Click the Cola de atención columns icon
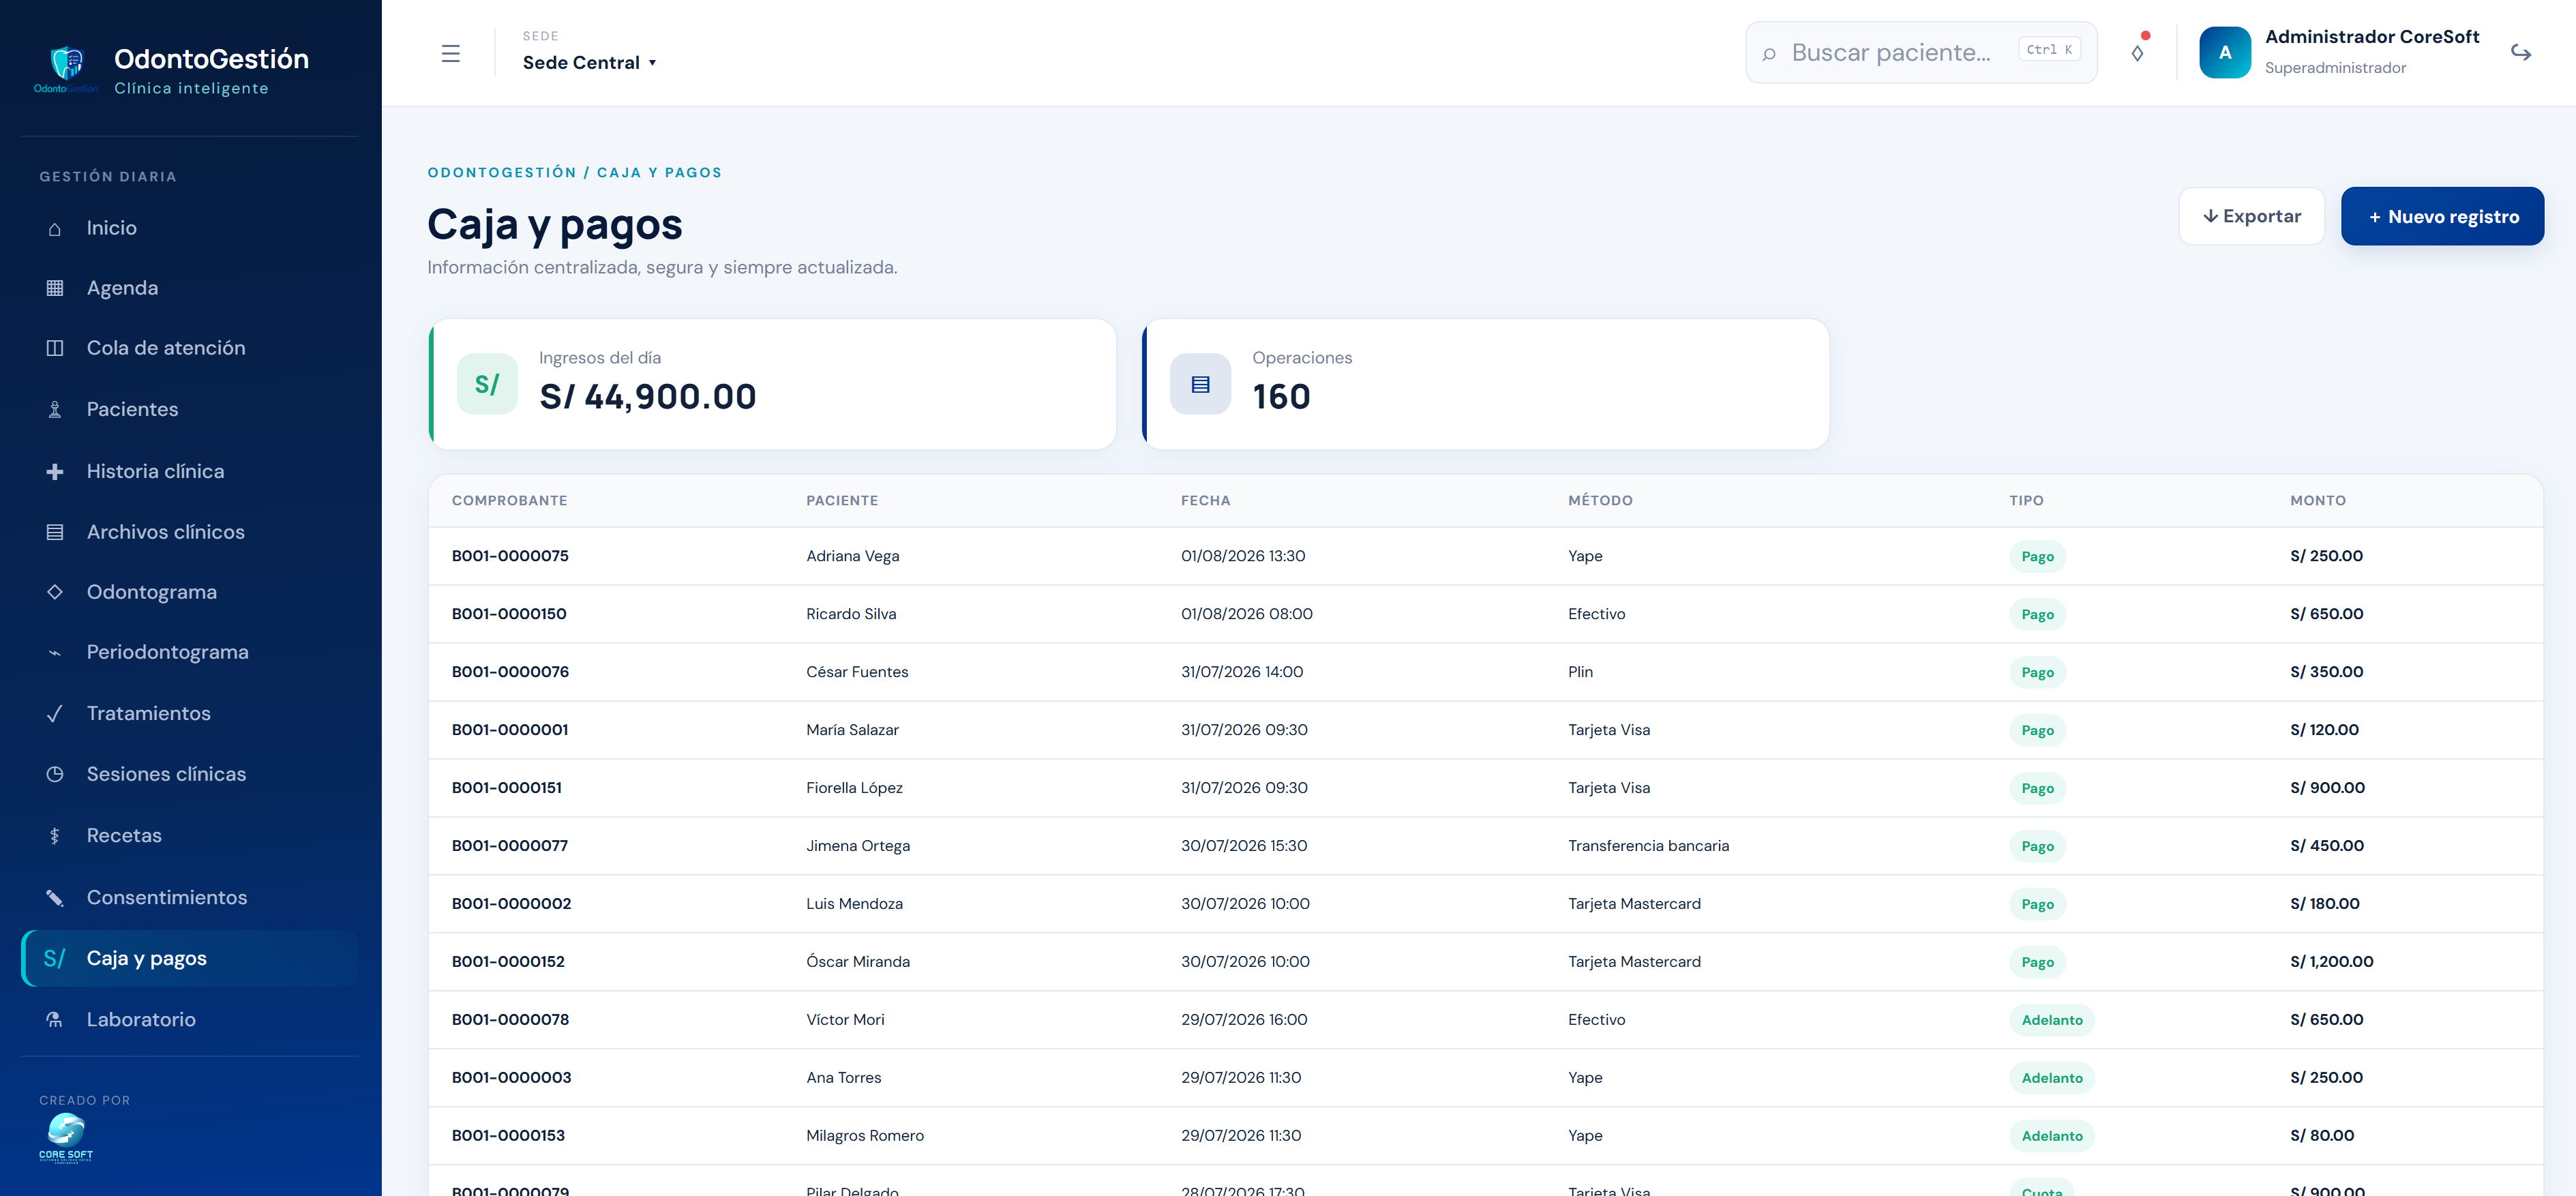This screenshot has height=1196, width=2576. click(x=55, y=348)
